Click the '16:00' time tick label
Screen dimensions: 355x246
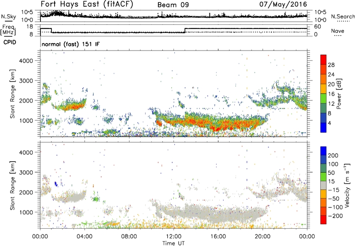pos(218,237)
